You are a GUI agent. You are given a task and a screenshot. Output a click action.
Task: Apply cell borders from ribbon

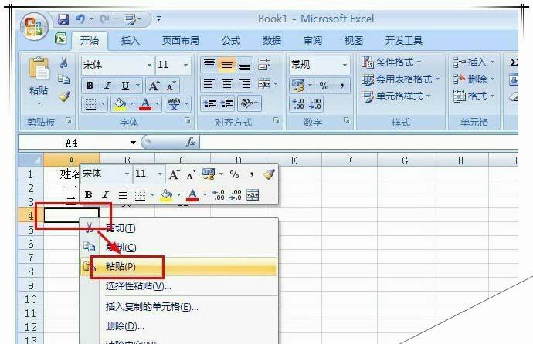90,104
